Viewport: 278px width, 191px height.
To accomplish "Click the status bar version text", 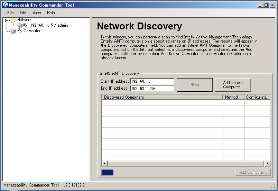I will [44, 185].
